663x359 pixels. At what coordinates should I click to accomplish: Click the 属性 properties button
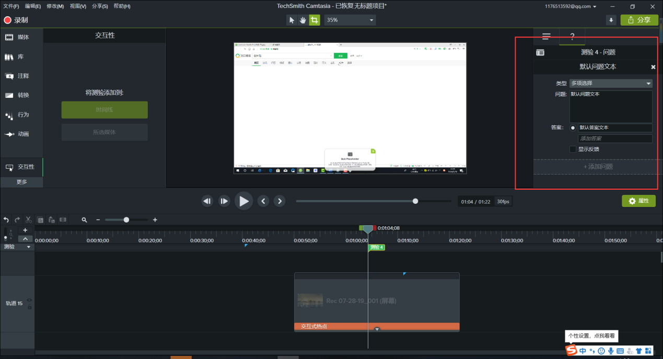pos(638,201)
